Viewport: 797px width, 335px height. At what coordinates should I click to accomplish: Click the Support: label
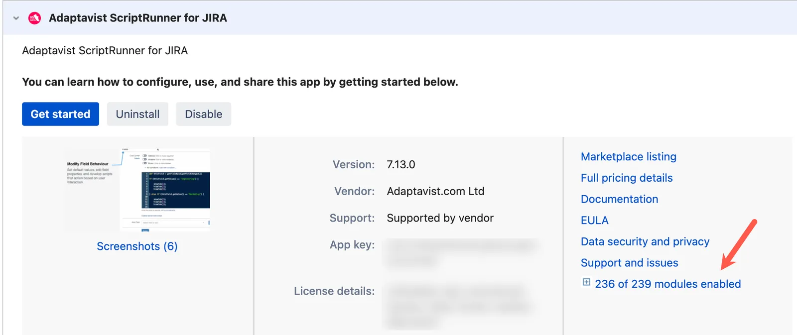[x=352, y=218]
